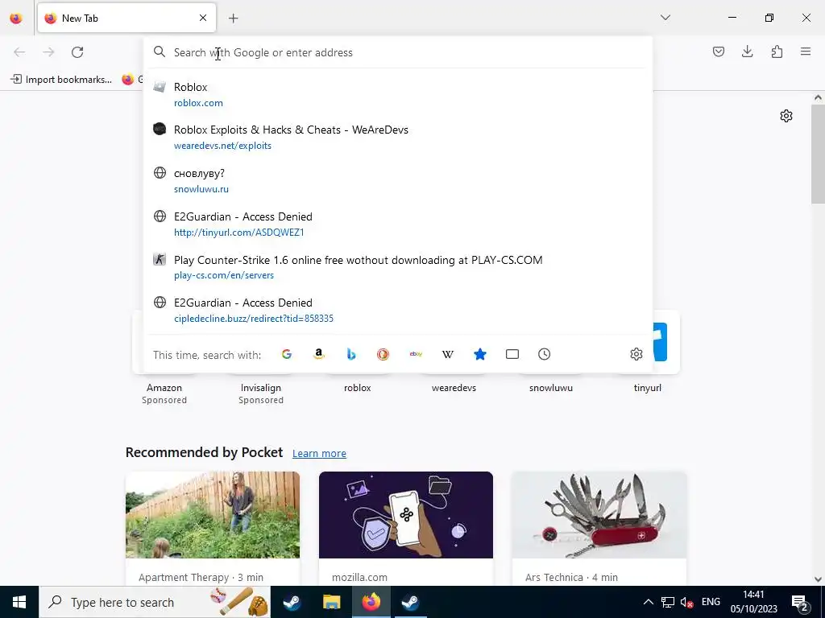Open the Apartment Therapy garden story thumbnail

click(213, 514)
